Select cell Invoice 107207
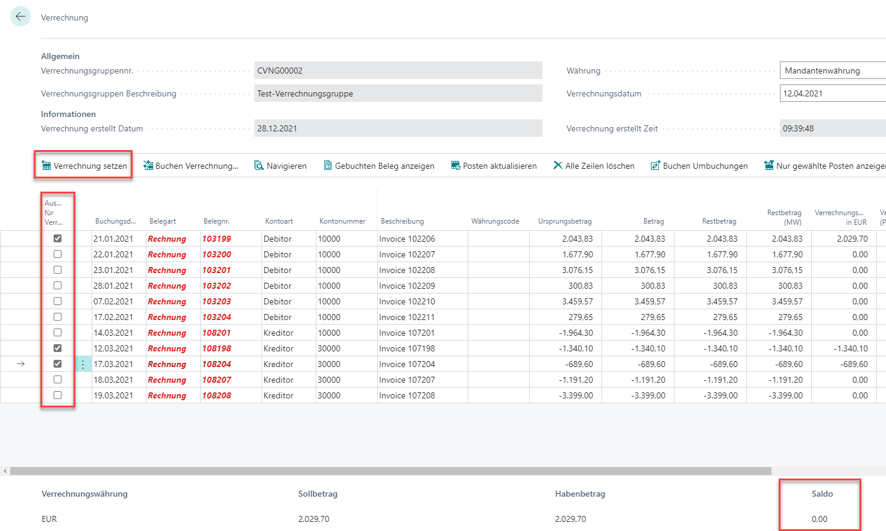 tap(423, 380)
